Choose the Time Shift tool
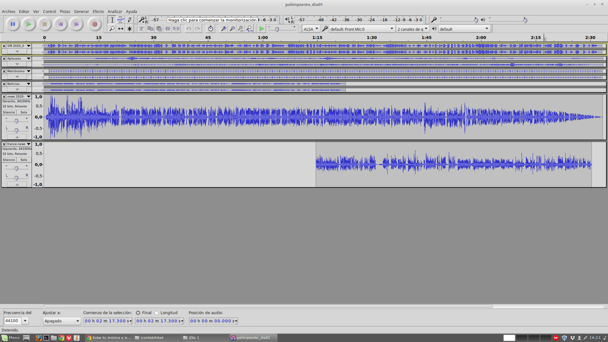Viewport: 608px width, 342px height. [121, 29]
